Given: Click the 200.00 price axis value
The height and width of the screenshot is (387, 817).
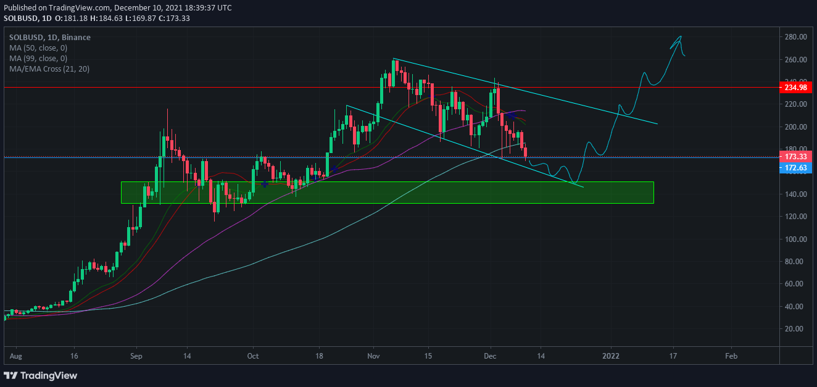Looking at the screenshot, I should coord(796,127).
